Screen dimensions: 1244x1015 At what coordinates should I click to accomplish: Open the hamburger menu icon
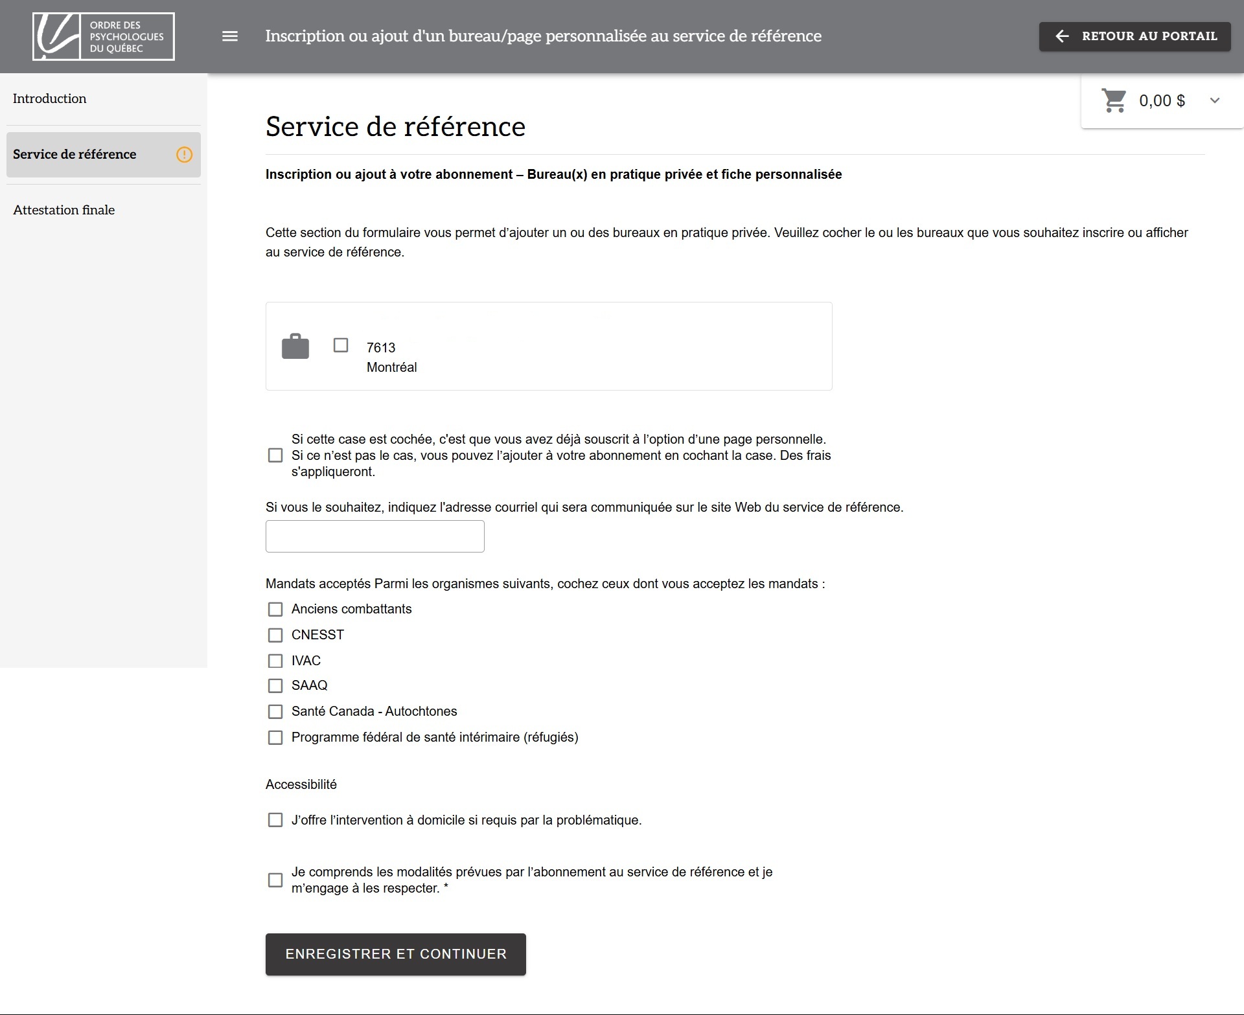[x=230, y=36]
